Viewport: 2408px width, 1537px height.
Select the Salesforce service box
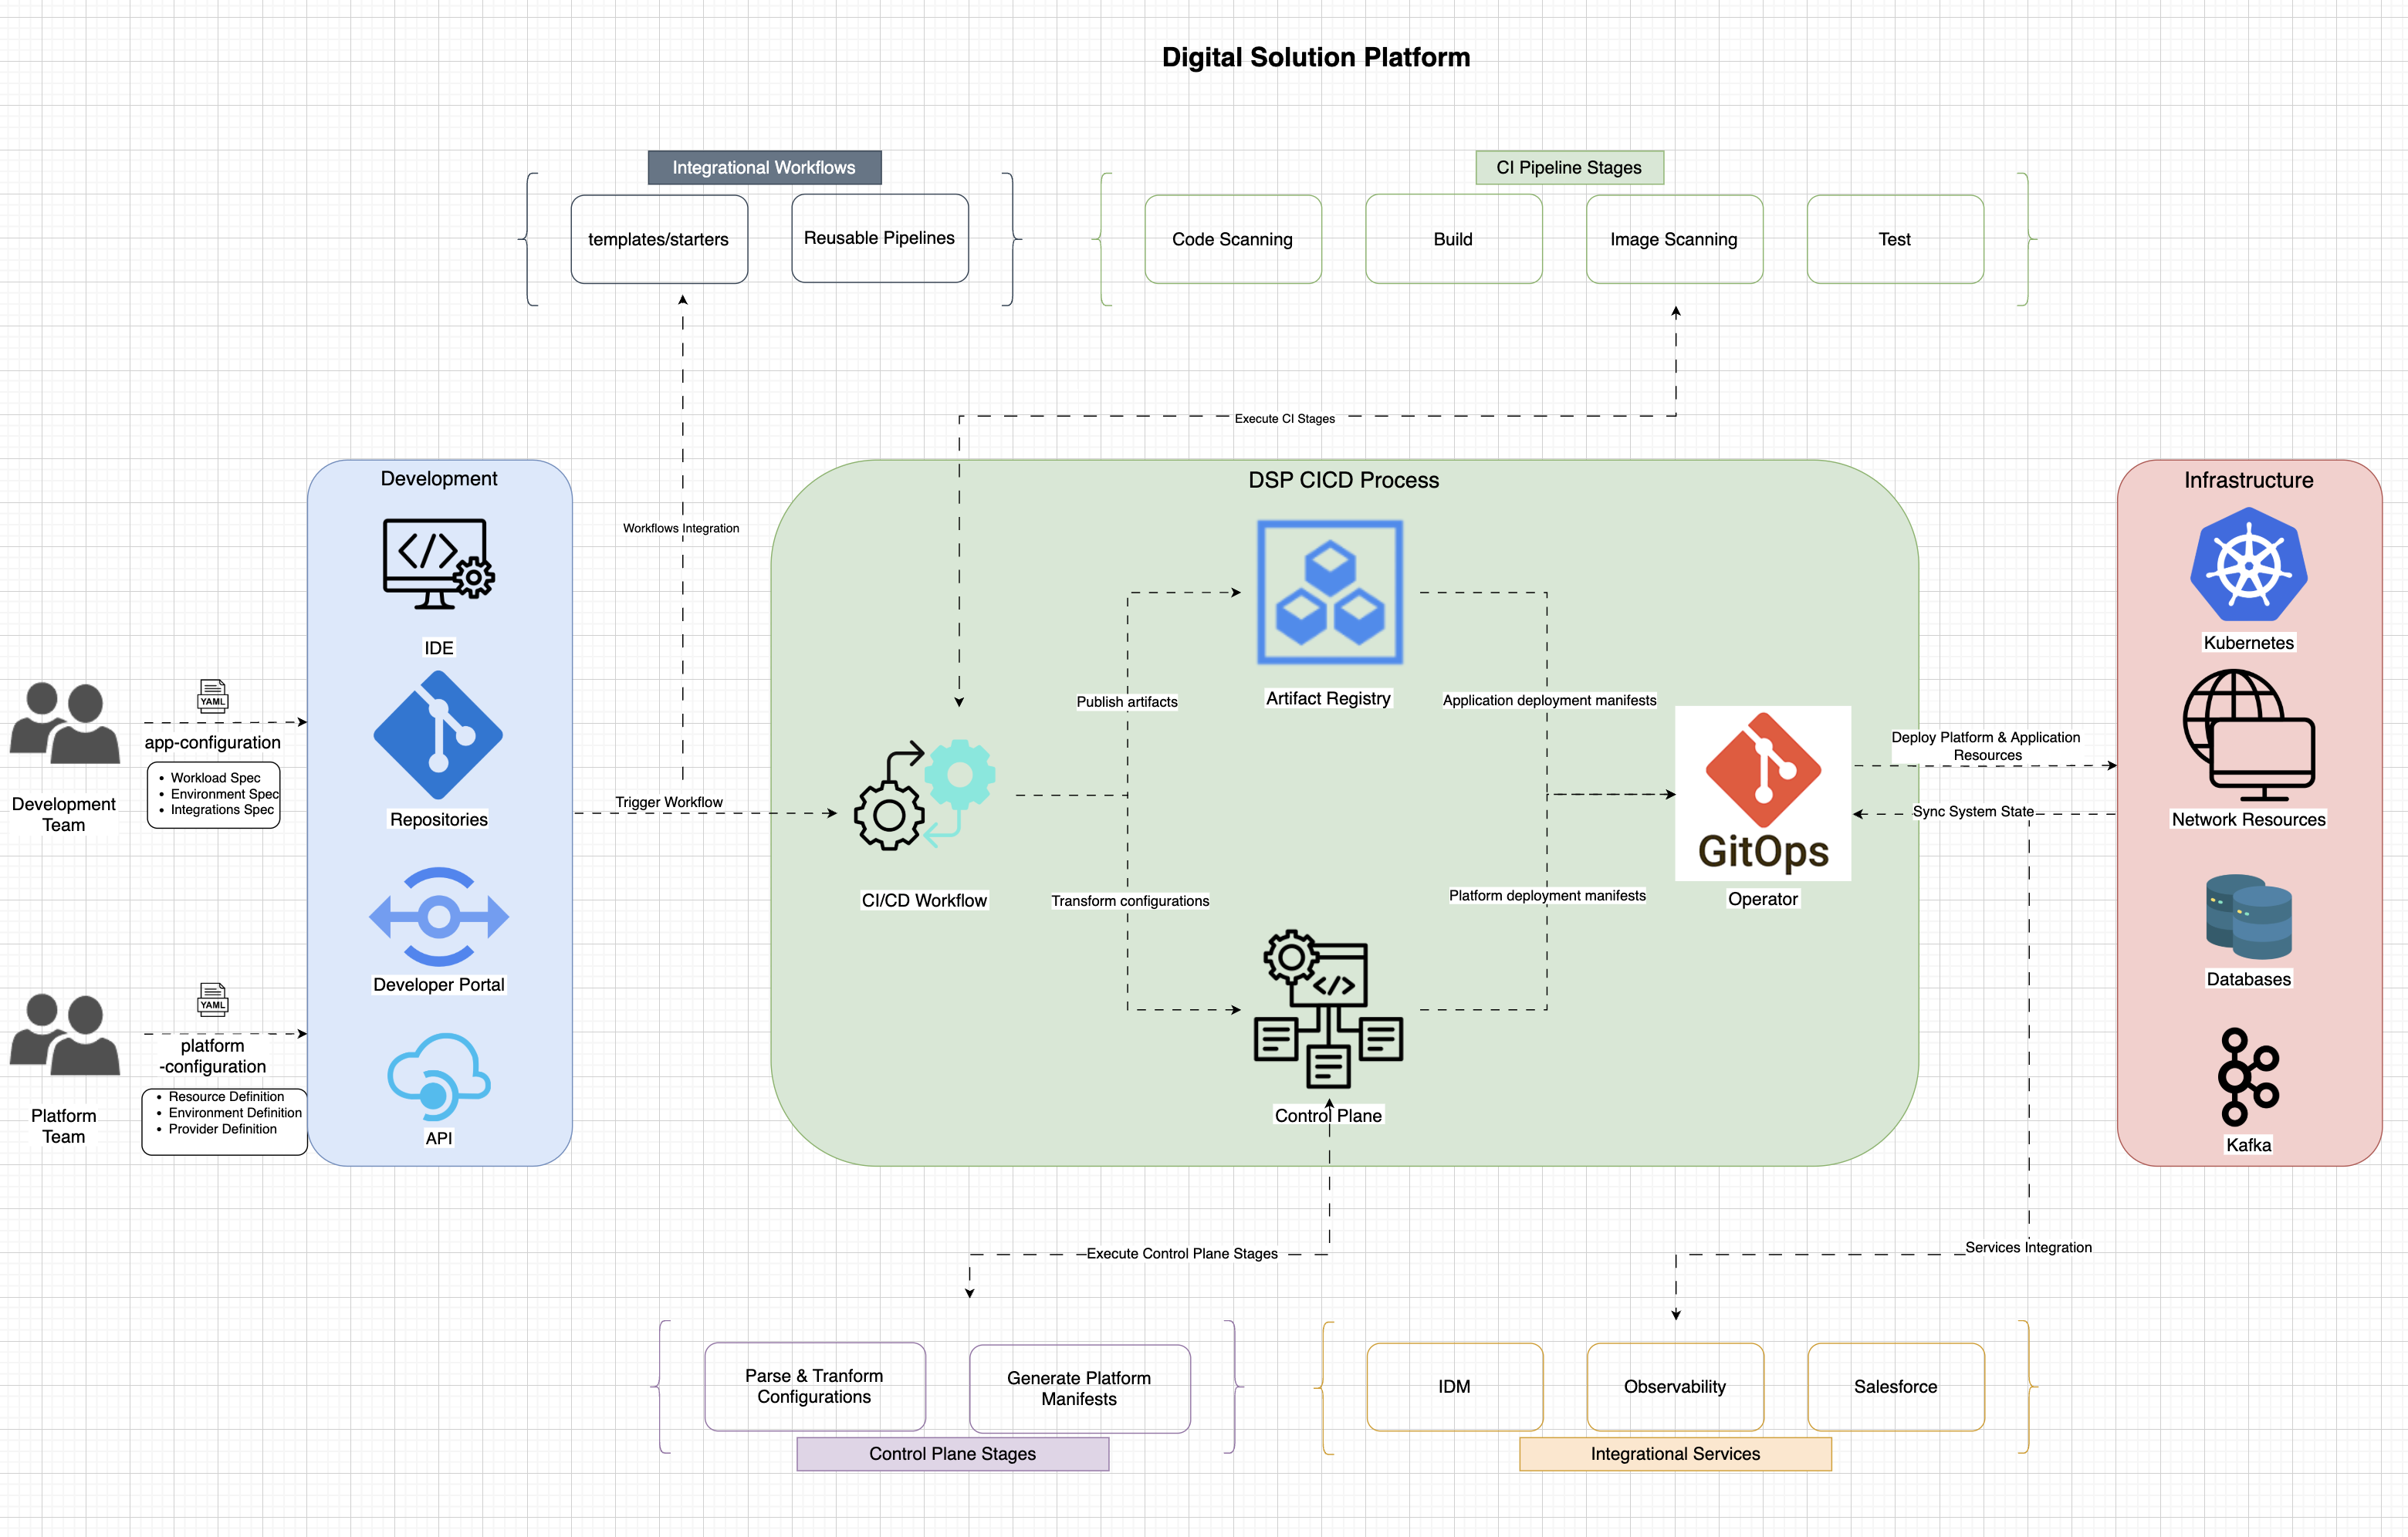(1896, 1387)
